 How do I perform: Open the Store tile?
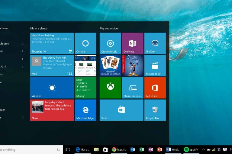(x=121, y=110)
